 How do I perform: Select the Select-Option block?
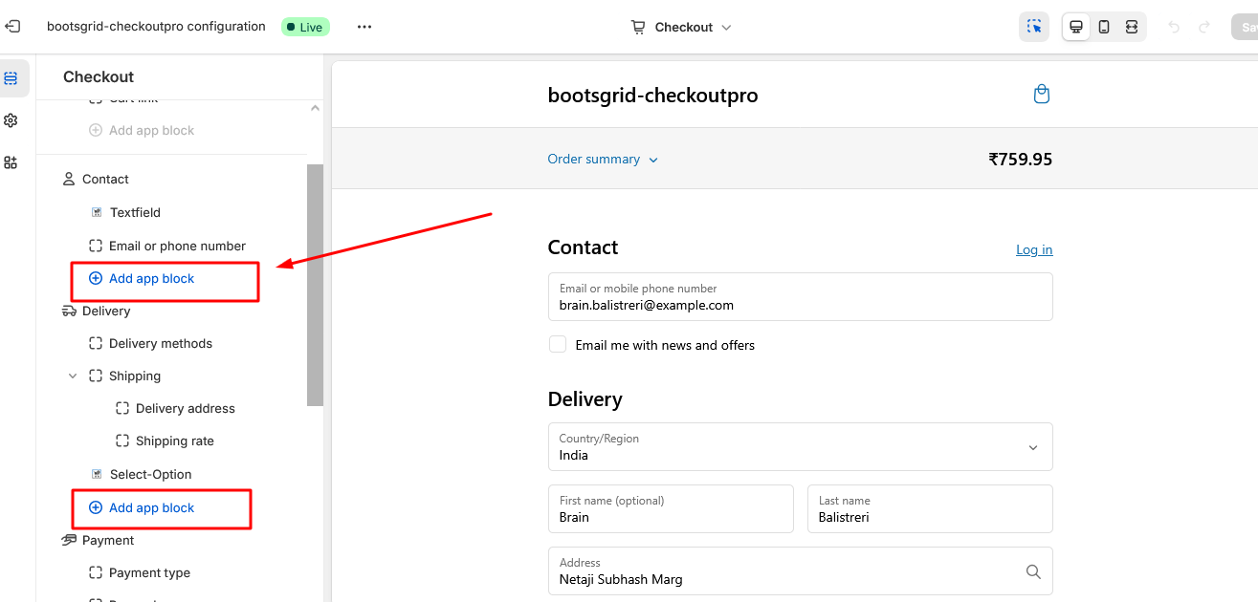pyautogui.click(x=150, y=474)
